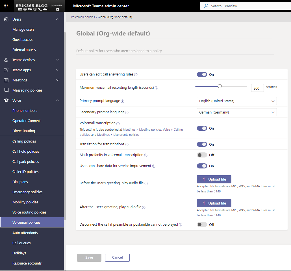Click the Teams apps icon
The image size is (291, 271).
click(x=6, y=70)
